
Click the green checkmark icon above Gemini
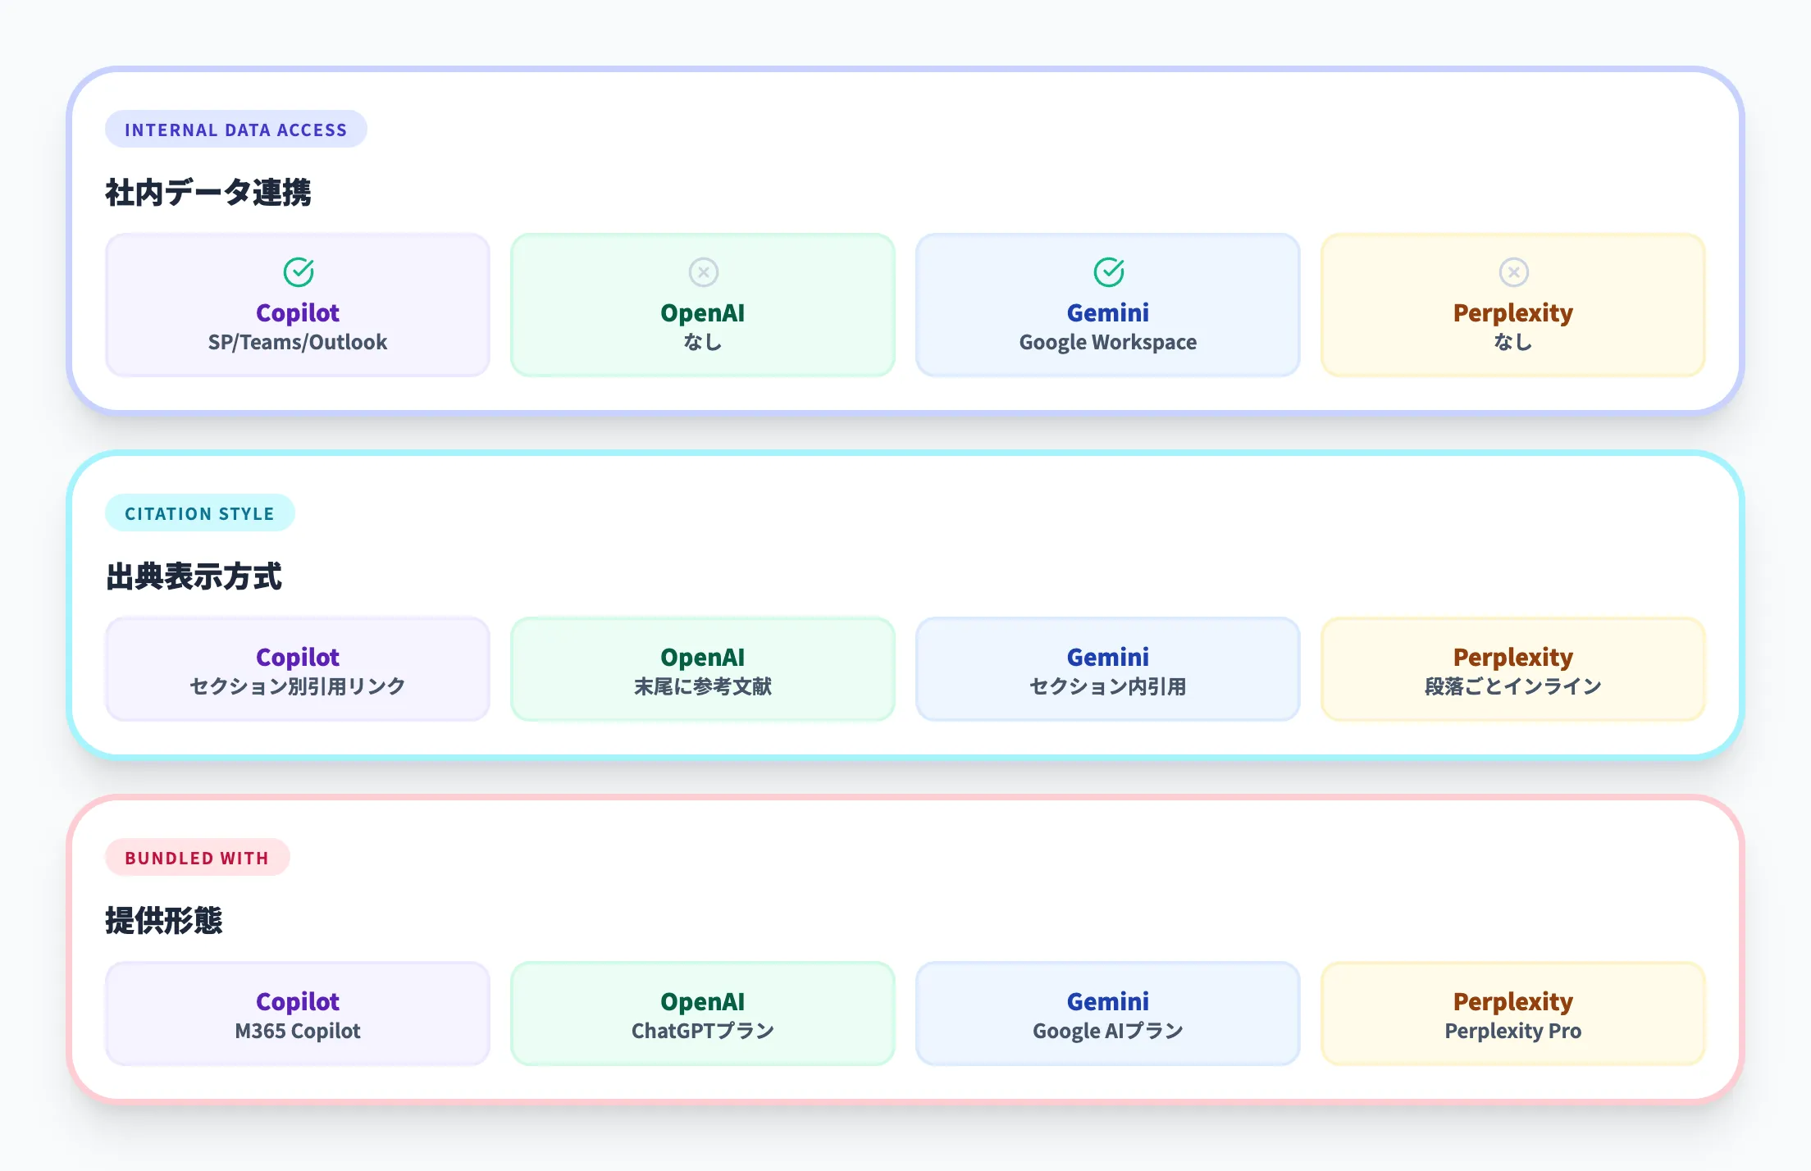click(1108, 272)
